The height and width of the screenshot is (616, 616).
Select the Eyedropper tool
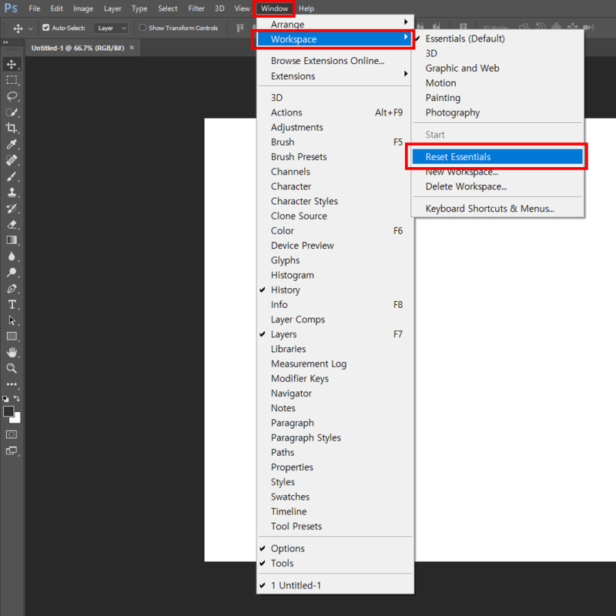click(x=12, y=144)
